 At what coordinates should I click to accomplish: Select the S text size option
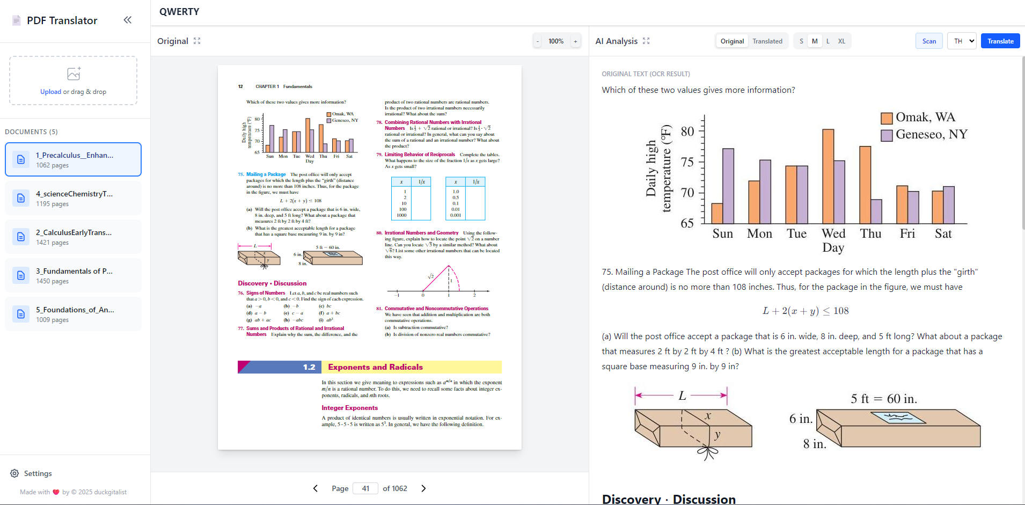[x=801, y=41]
